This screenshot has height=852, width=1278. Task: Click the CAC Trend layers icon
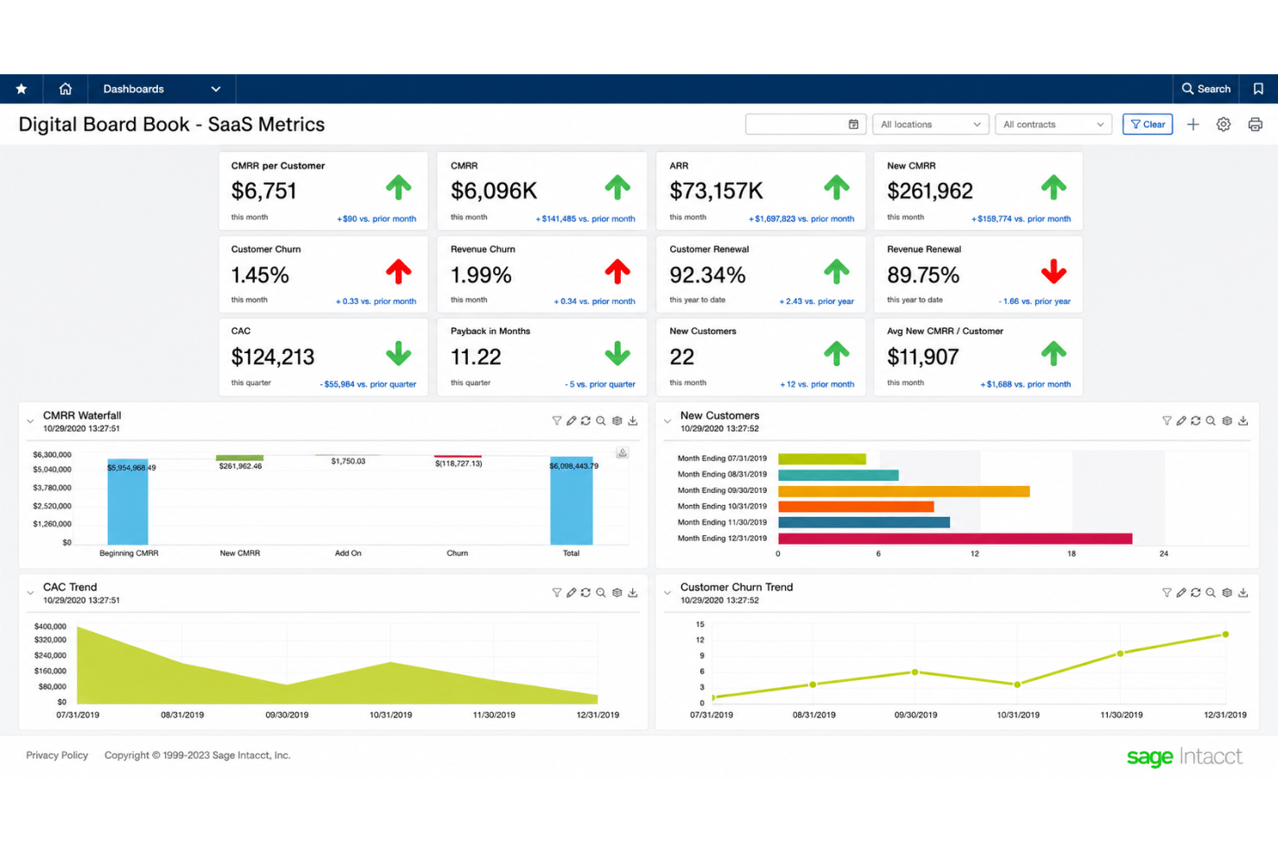(x=617, y=592)
